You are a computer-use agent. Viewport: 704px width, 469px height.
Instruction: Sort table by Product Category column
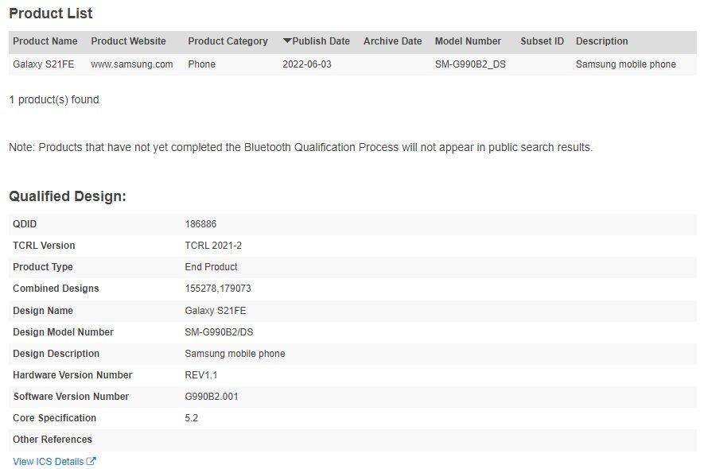228,41
